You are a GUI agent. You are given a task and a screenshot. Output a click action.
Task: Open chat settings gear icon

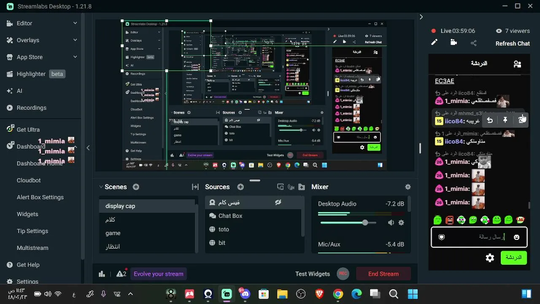pyautogui.click(x=490, y=258)
